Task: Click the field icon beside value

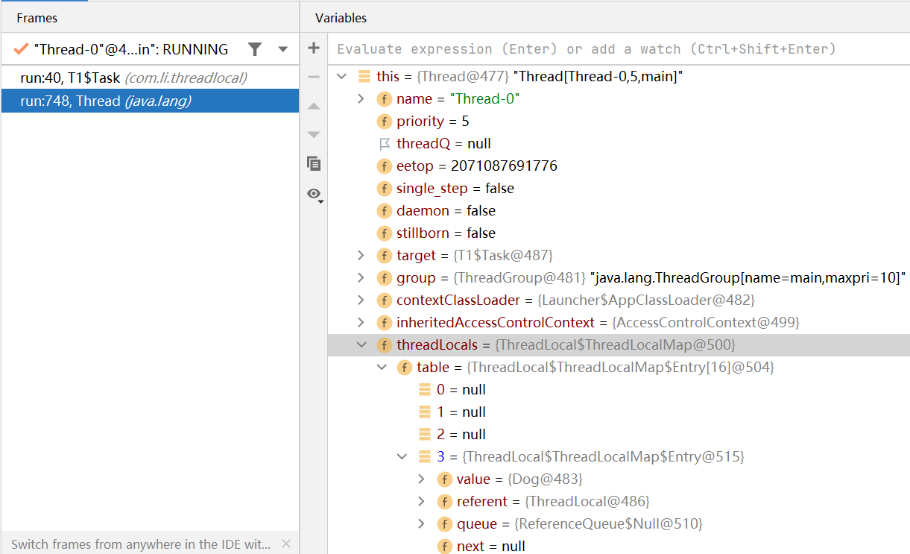Action: click(x=445, y=479)
